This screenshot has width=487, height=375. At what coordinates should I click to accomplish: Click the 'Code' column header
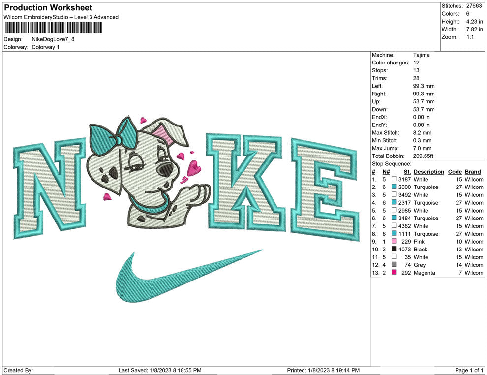coord(455,171)
